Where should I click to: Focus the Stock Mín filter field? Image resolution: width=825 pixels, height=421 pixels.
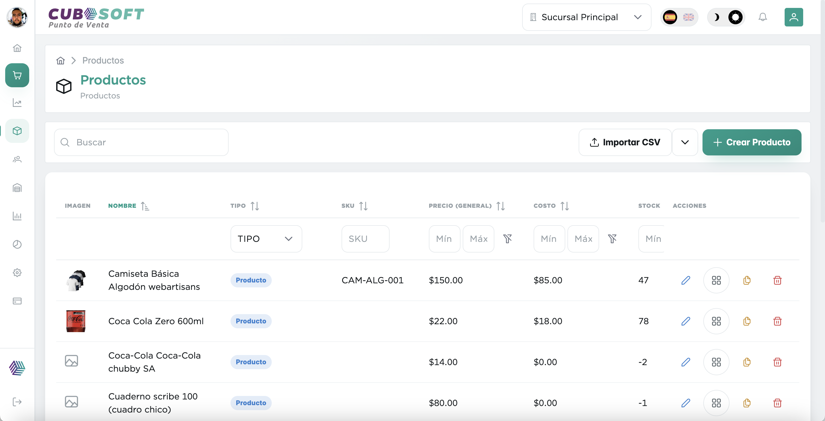point(651,239)
